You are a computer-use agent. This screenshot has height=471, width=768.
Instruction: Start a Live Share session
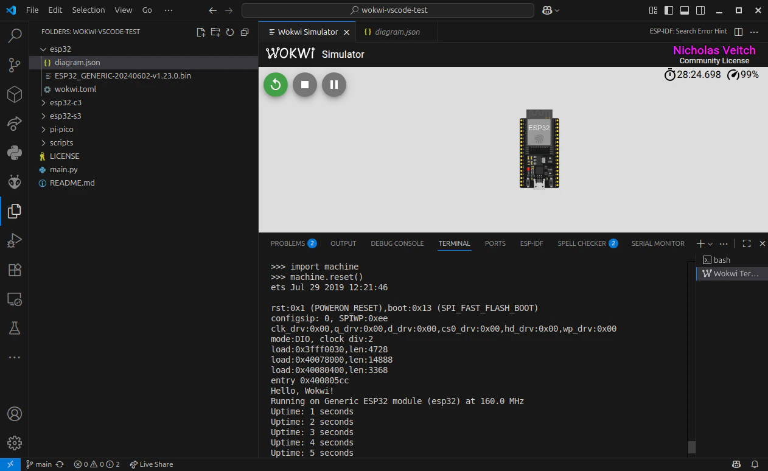[151, 464]
